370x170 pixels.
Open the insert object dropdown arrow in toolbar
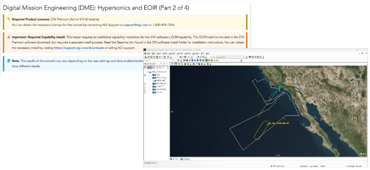(x=162, y=57)
